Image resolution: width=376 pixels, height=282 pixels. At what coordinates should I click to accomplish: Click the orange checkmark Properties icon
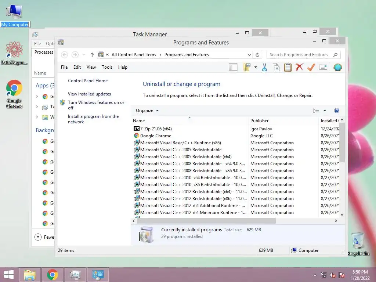pos(311,67)
